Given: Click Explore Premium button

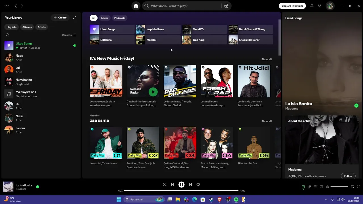Looking at the screenshot, I should (x=292, y=6).
